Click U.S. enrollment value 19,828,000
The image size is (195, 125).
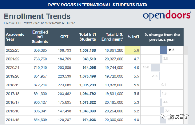tap(114, 85)
